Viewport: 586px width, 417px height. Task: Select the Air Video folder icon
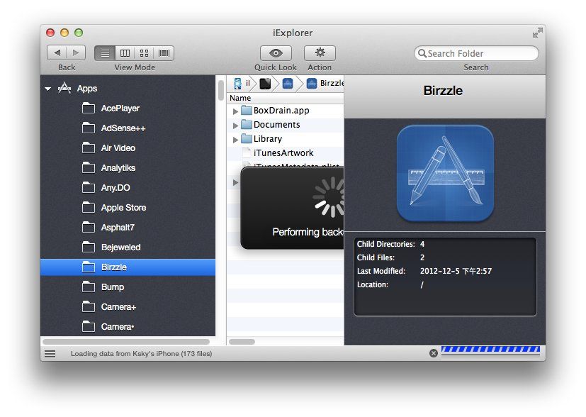tap(89, 148)
